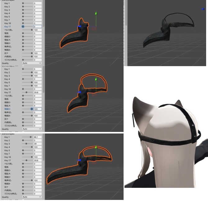208x208 pixels.
Task: Adjust the Key 4 slider at 100
Action: pos(27,147)
